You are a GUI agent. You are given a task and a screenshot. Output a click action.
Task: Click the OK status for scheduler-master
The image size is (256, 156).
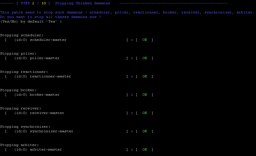click(x=145, y=40)
